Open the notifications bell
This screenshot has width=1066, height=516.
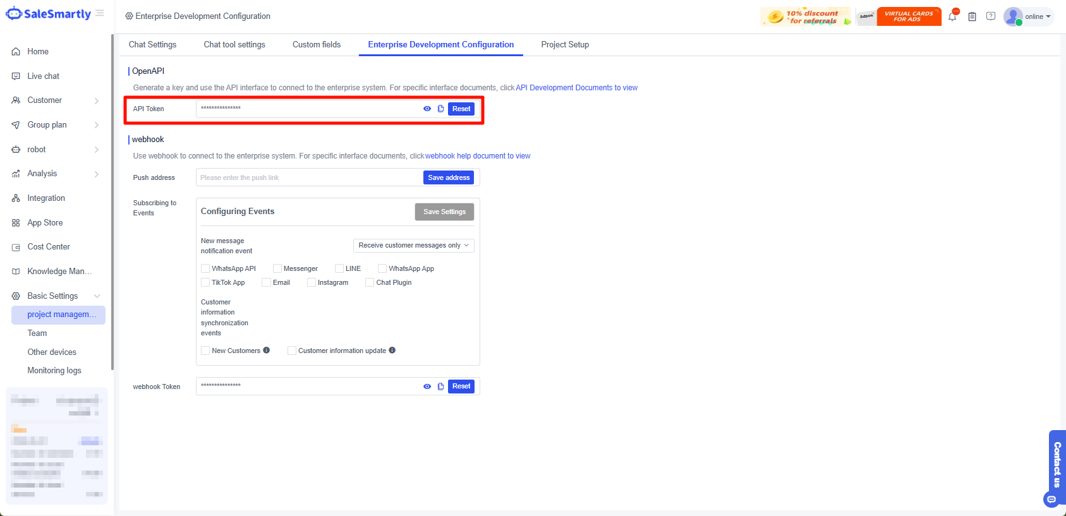952,16
